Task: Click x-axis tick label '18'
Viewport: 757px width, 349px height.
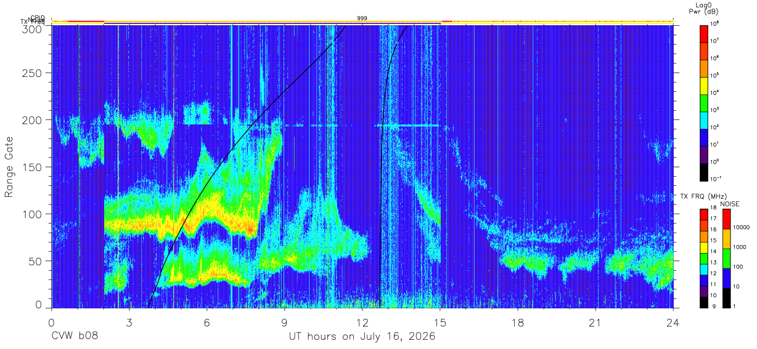Action: click(518, 323)
